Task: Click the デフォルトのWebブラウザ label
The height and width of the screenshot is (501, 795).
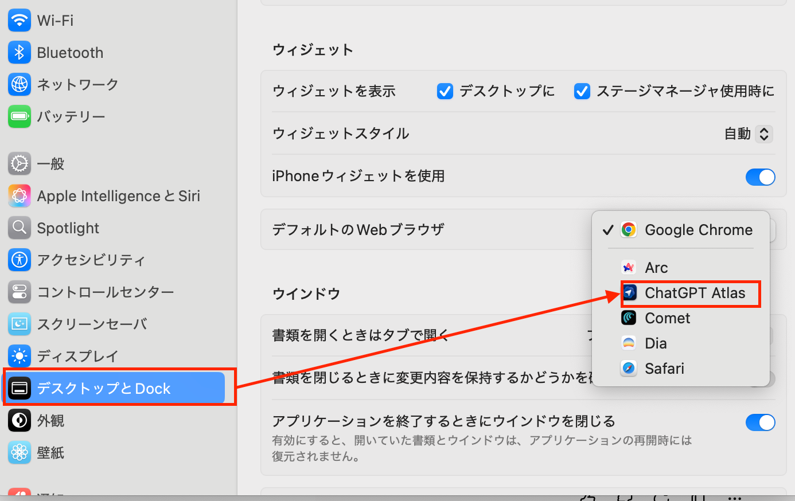Action: [358, 230]
